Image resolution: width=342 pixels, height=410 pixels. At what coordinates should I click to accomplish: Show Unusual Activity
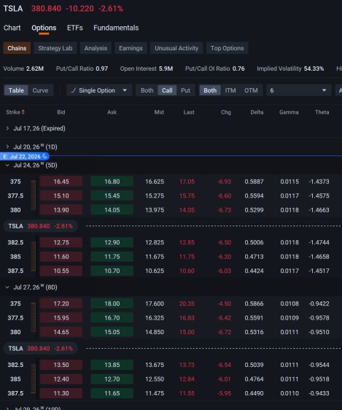[x=176, y=48]
